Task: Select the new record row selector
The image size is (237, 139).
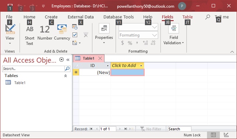Action: tap(76, 72)
